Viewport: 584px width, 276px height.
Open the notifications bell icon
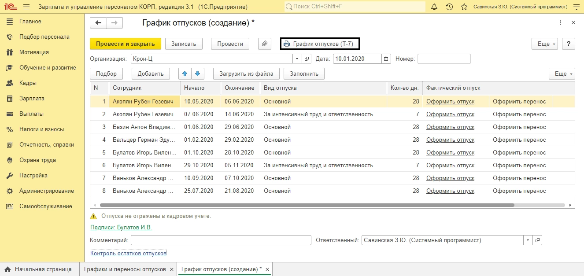(434, 7)
